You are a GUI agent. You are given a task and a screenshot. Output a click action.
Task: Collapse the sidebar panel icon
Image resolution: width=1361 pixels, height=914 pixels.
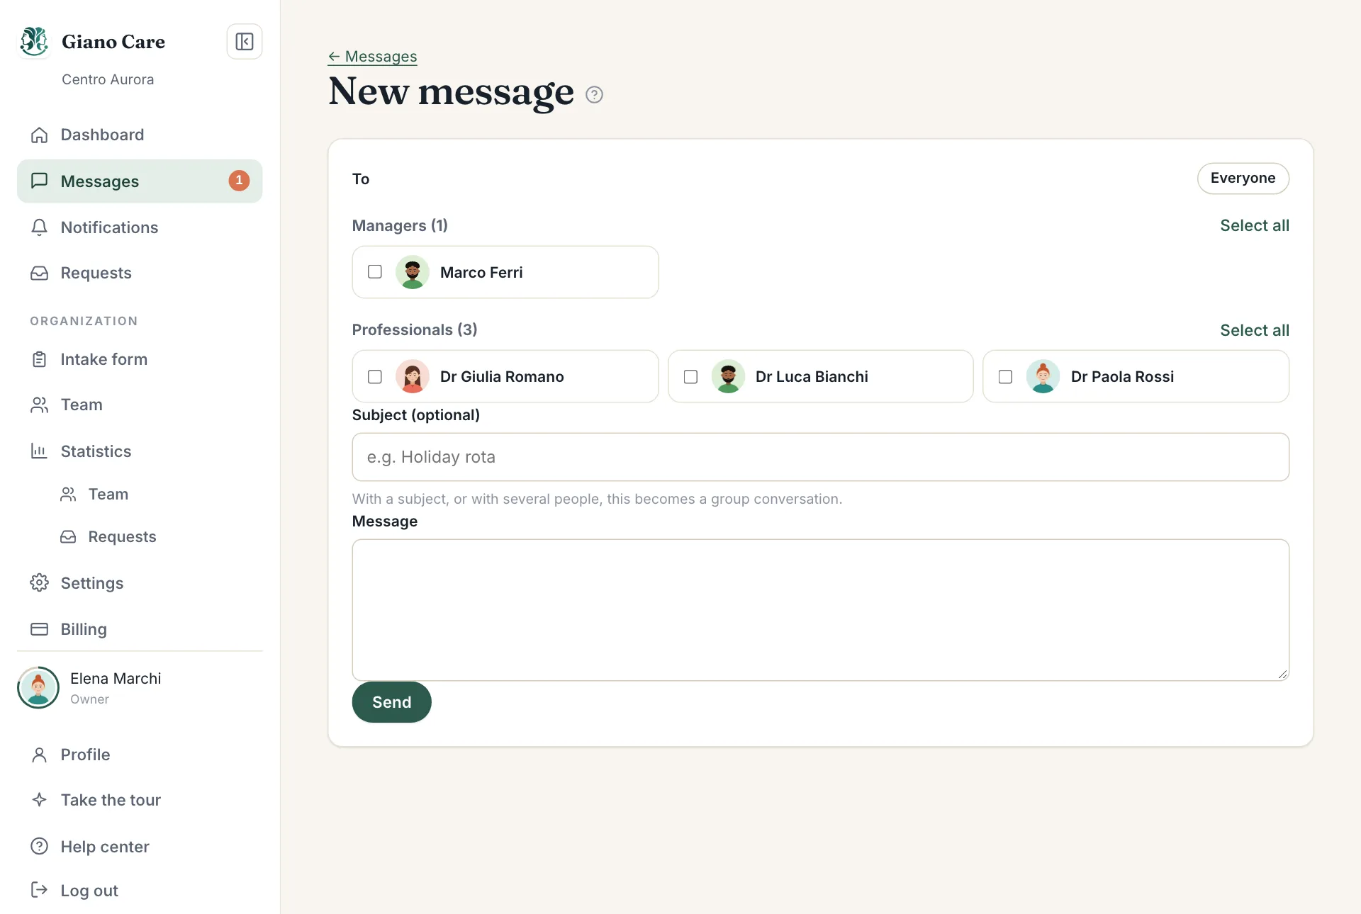tap(245, 42)
